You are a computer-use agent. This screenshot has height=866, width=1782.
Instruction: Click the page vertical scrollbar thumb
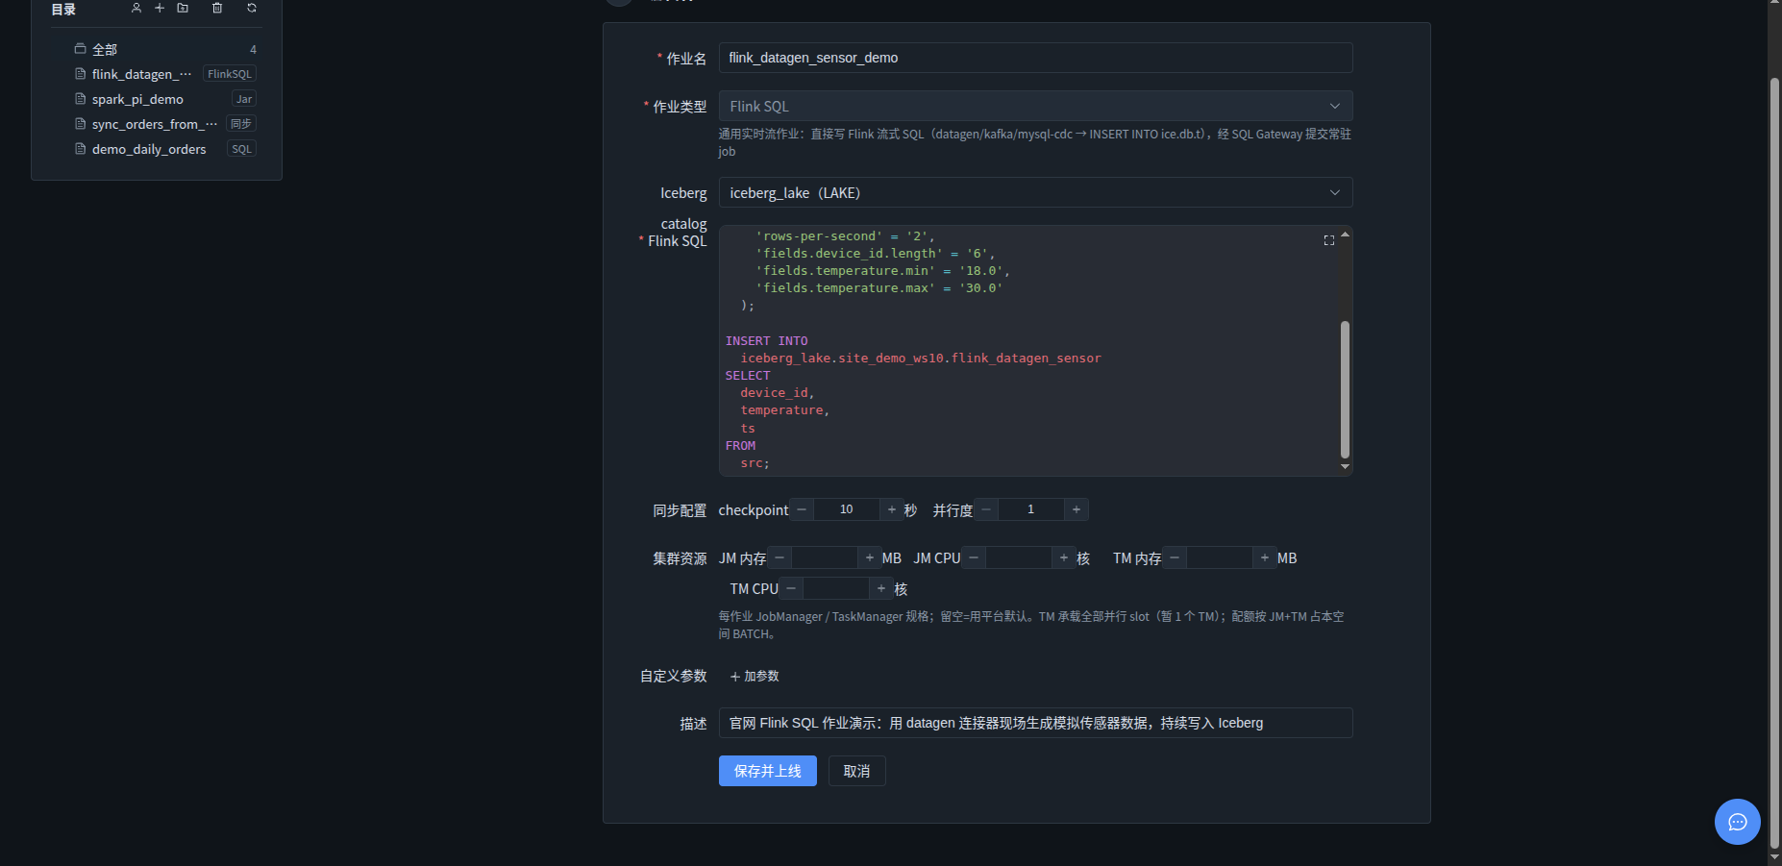(1774, 461)
